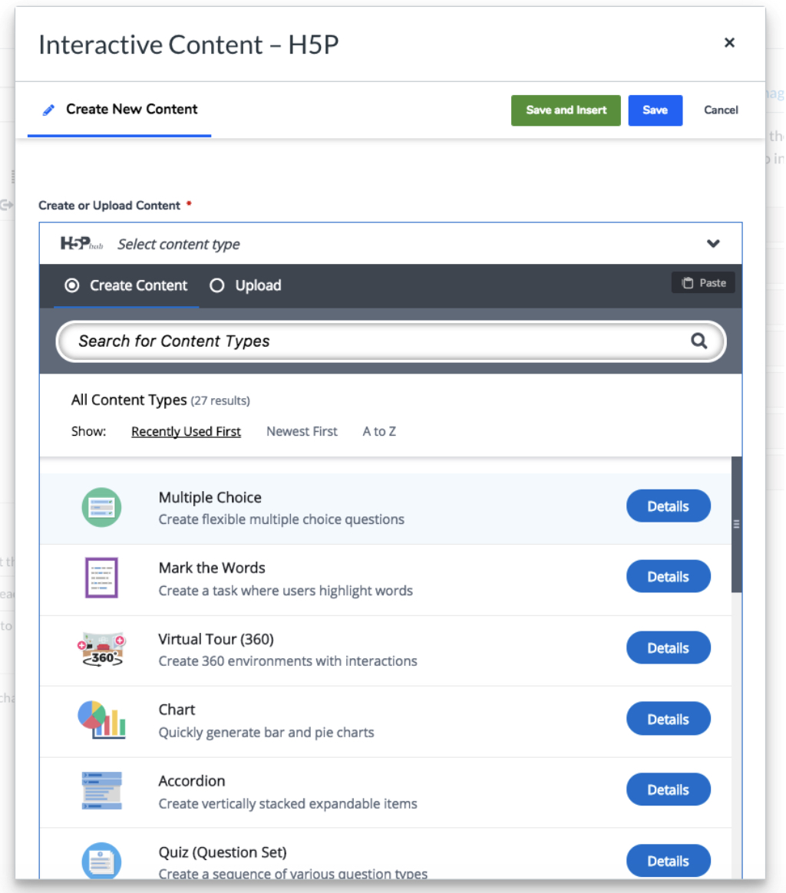Sort content types by Newest First
The image size is (786, 893).
pyautogui.click(x=302, y=432)
